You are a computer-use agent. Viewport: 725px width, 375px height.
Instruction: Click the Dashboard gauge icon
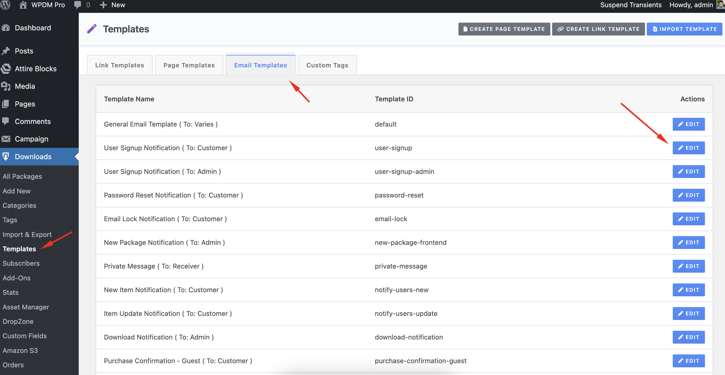(6, 28)
